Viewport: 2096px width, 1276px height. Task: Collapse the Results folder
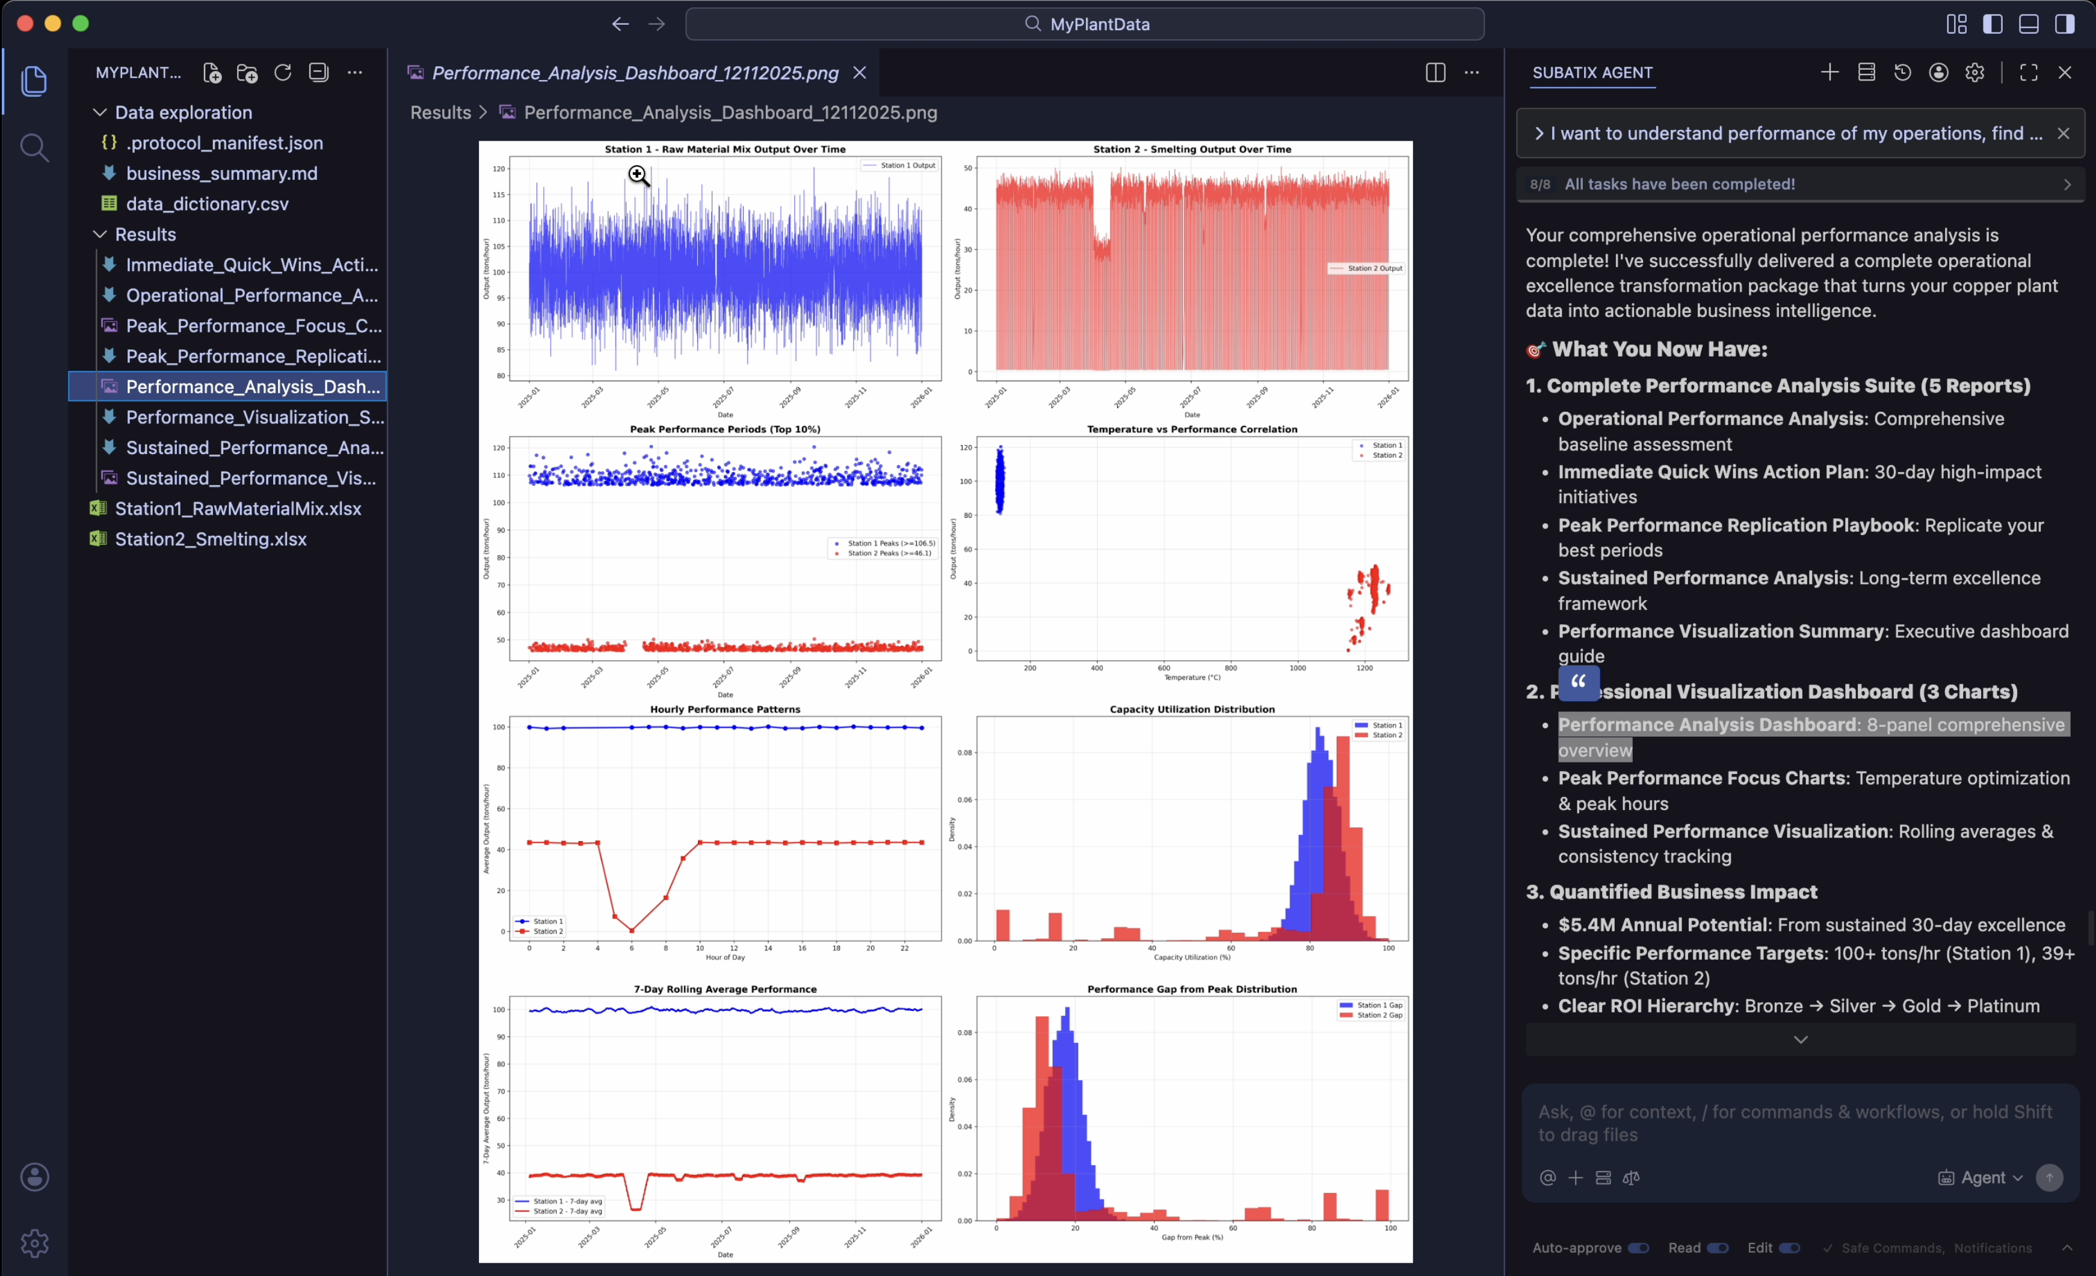(99, 235)
